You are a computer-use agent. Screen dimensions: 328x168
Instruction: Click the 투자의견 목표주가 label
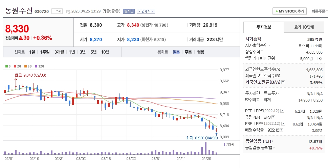click(x=262, y=93)
